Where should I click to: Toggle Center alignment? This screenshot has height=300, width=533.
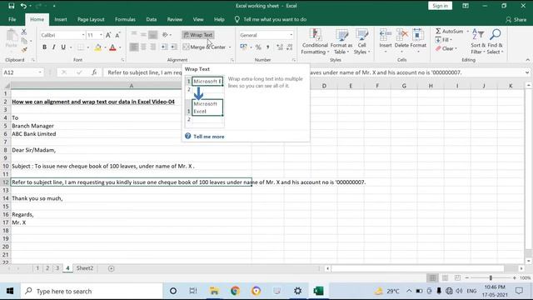click(x=143, y=47)
